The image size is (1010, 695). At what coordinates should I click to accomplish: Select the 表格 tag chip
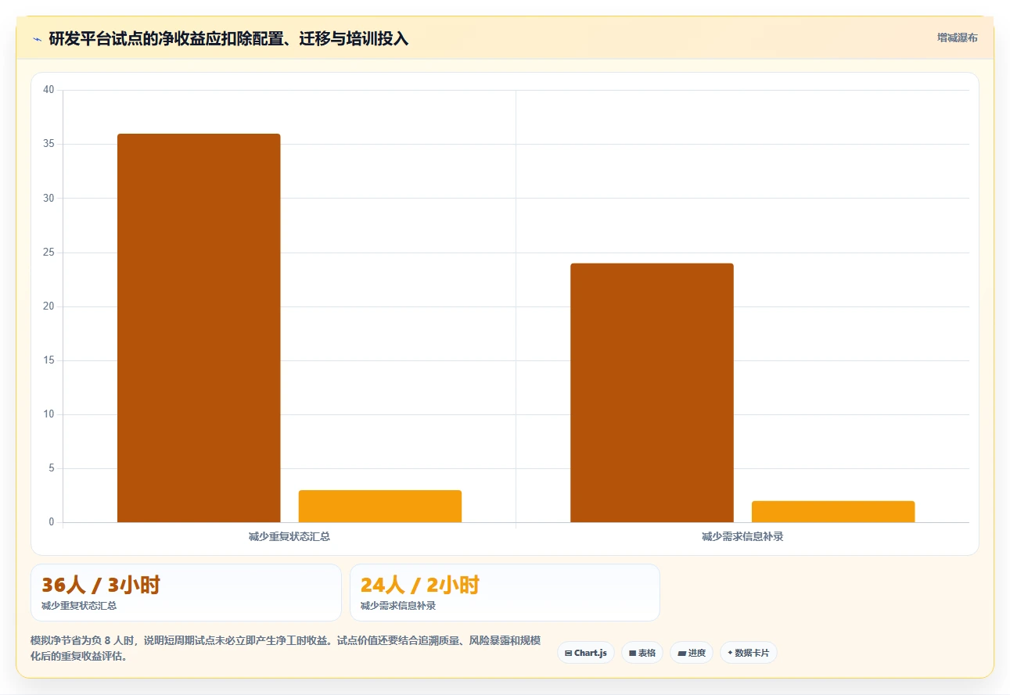[642, 653]
